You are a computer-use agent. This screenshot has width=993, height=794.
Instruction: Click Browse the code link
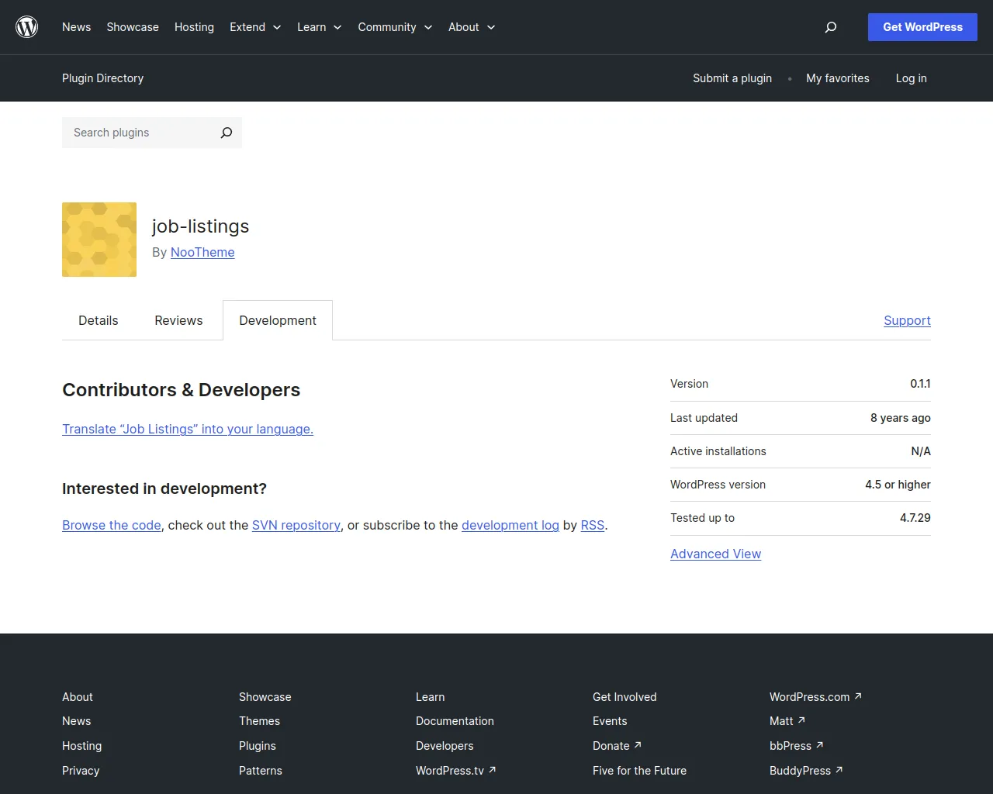[x=112, y=525]
